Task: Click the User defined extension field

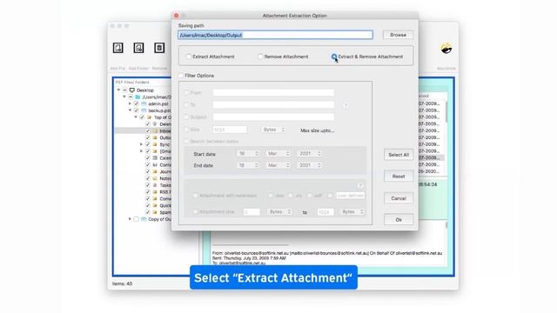Action: pos(350,196)
